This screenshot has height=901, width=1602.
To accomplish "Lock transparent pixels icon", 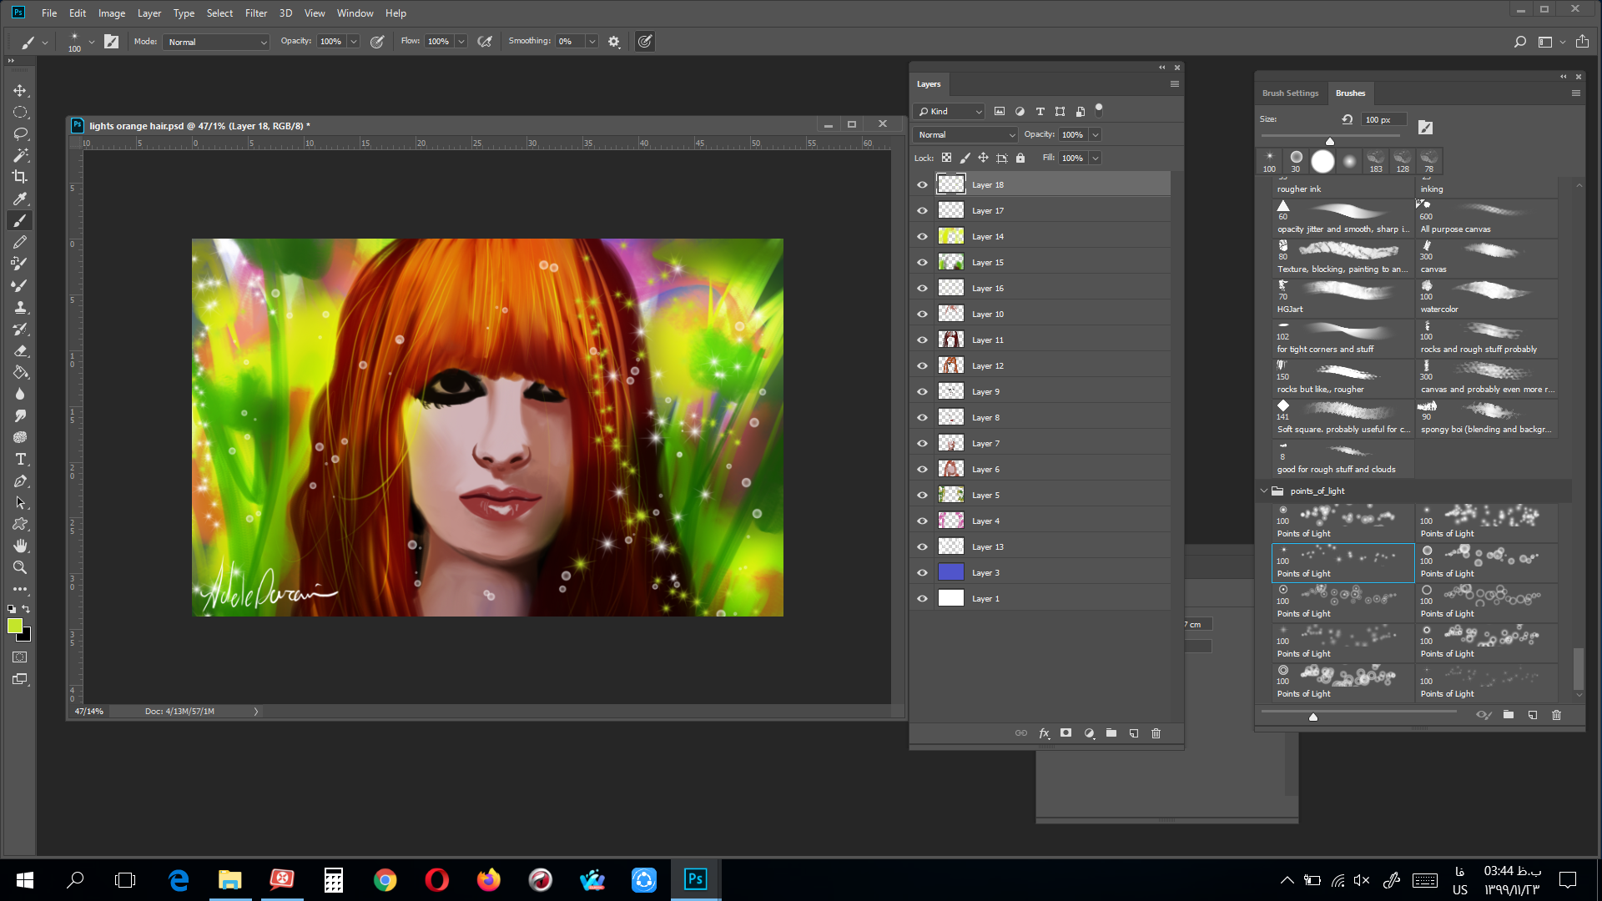I will [946, 158].
